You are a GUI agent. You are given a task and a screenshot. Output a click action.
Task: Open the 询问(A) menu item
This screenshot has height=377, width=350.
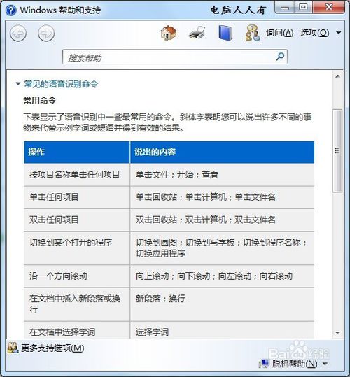(280, 33)
